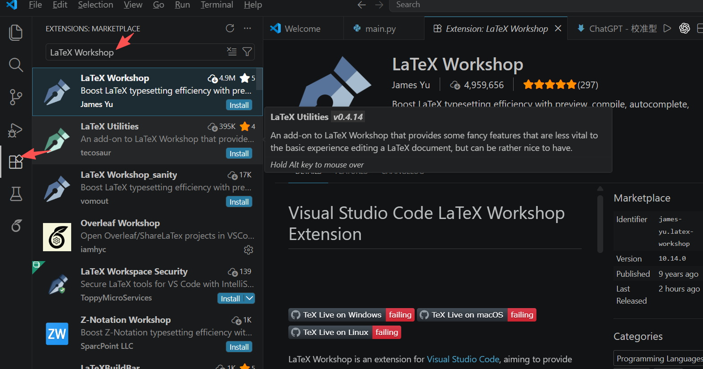
Task: Select Overleaf Workshop title in results
Action: click(x=120, y=223)
